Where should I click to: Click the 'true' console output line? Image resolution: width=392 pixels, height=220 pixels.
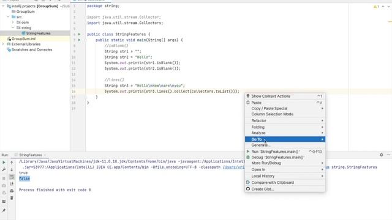[23, 172]
